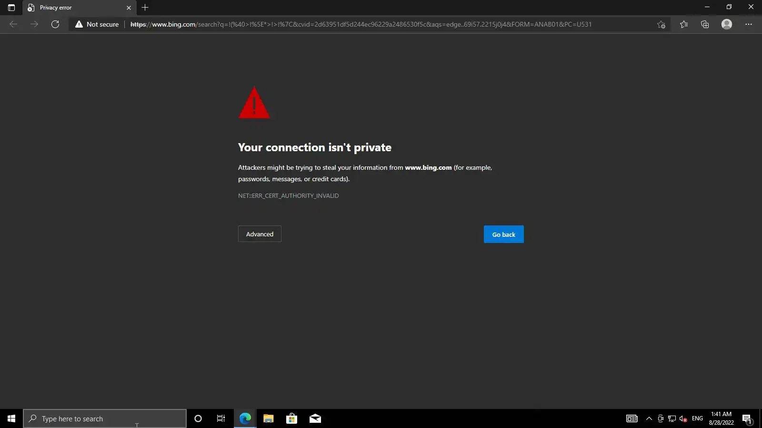Close the Edge window
This screenshot has height=428, width=762.
(x=751, y=7)
